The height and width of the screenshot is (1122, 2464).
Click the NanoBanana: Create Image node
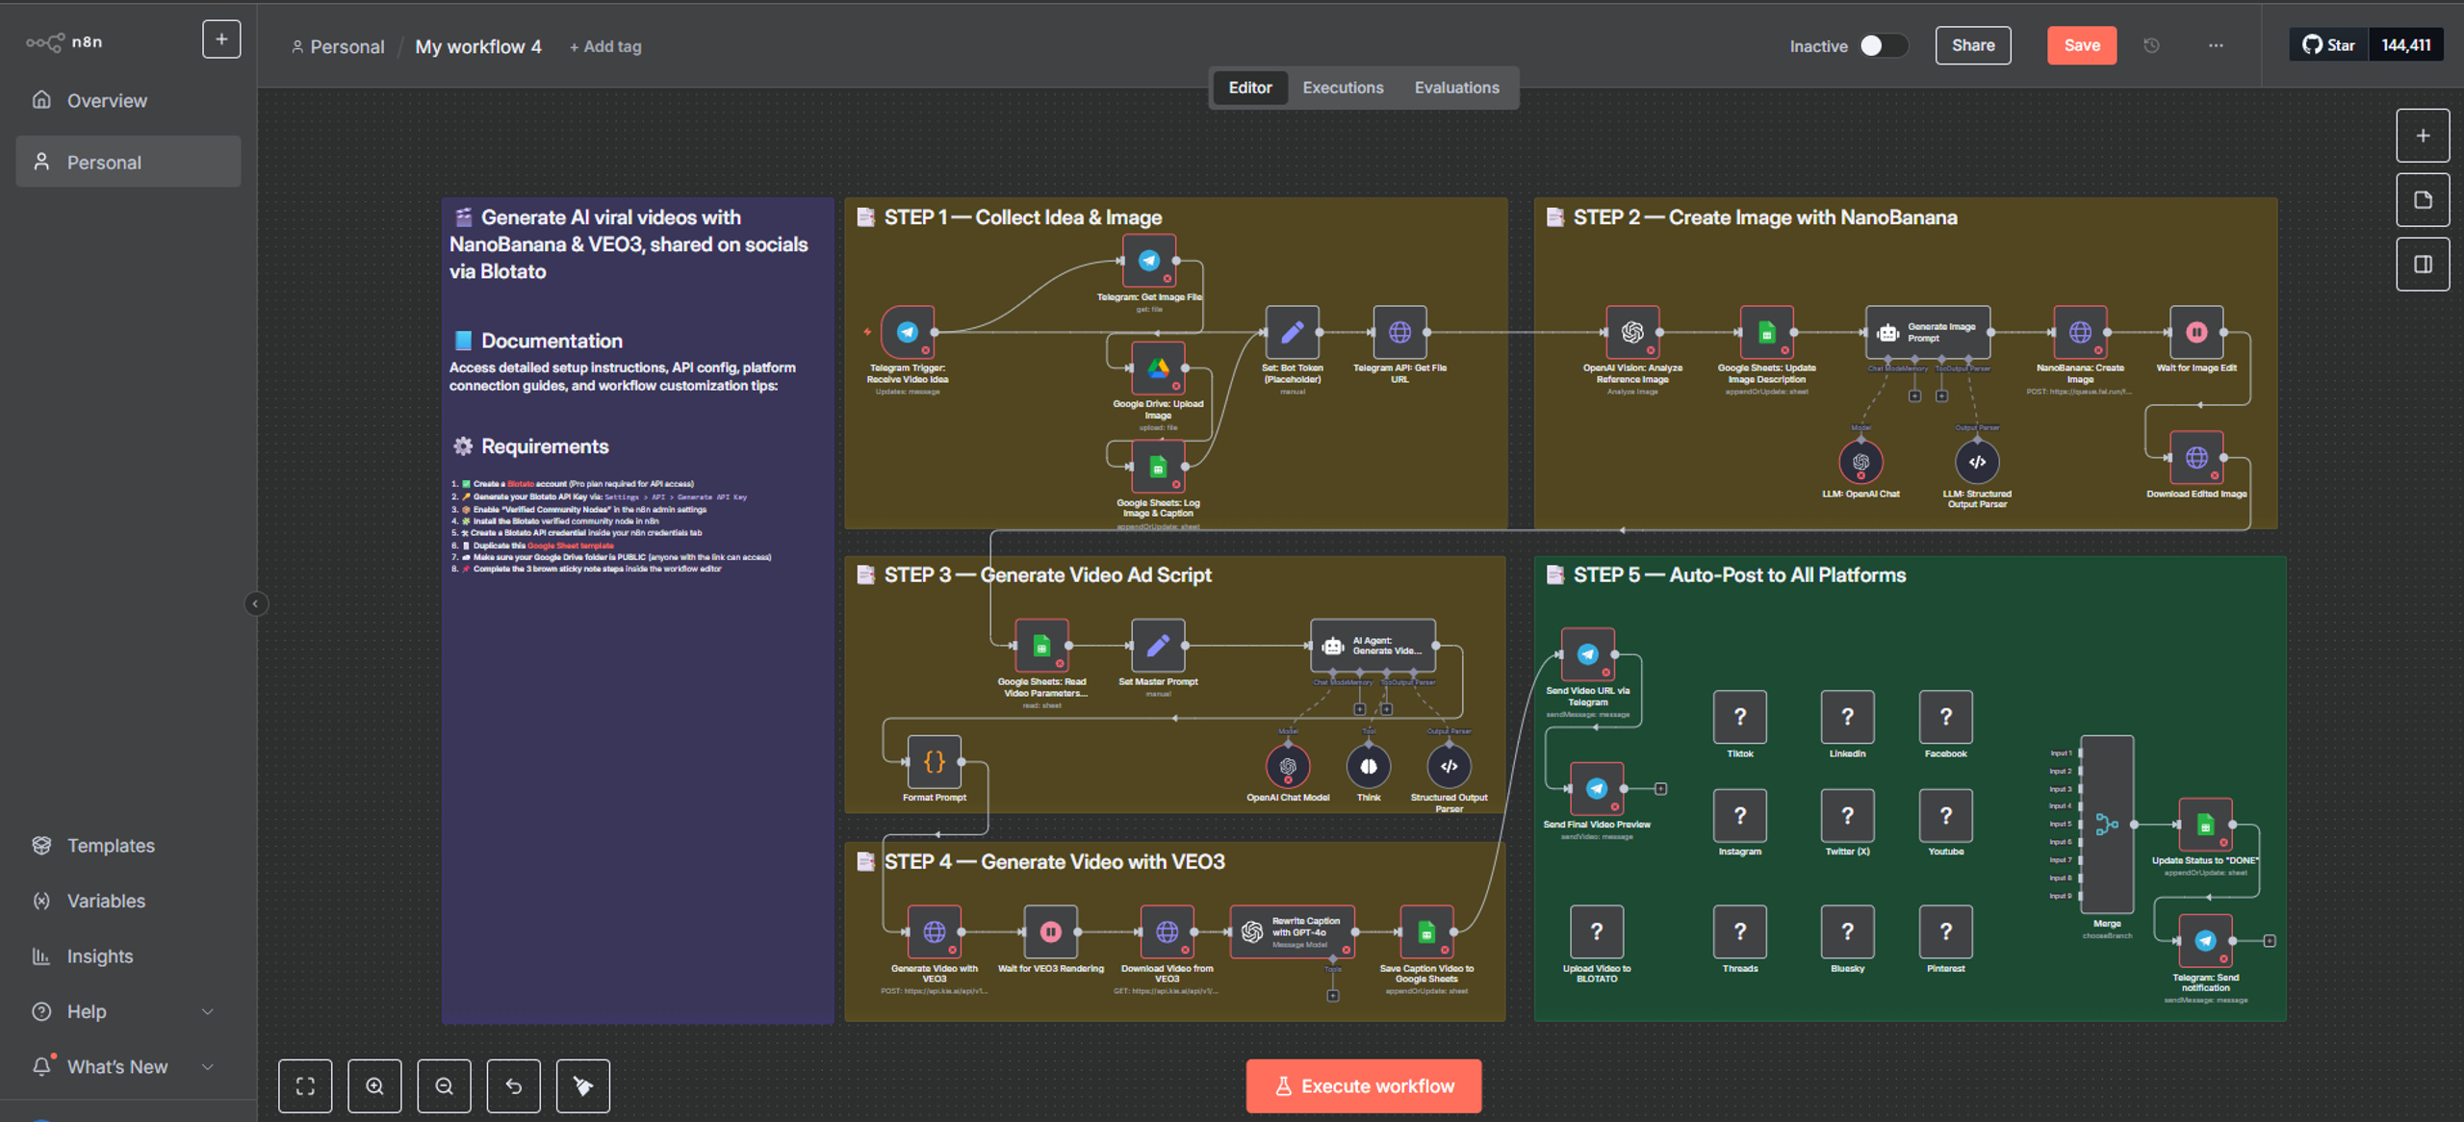(x=2080, y=332)
